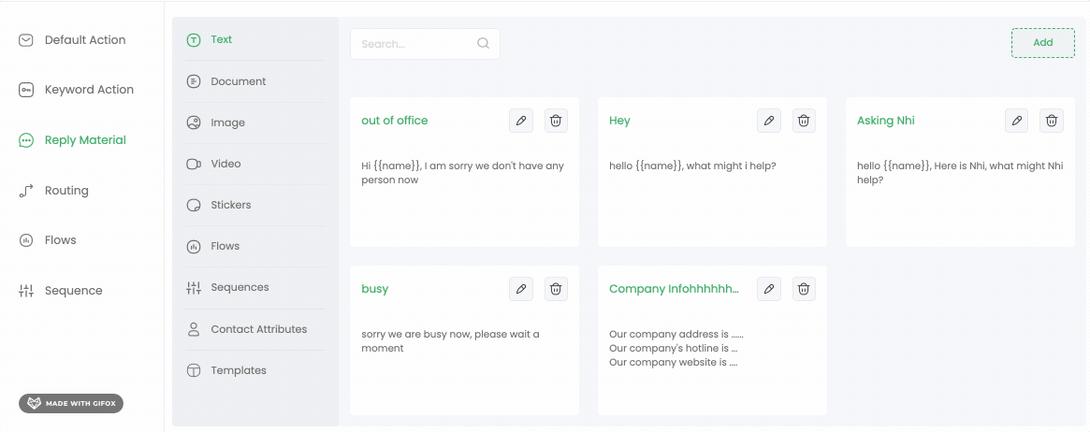Image resolution: width=1090 pixels, height=432 pixels.
Task: Click the 'out of office' card title
Action: tap(395, 121)
